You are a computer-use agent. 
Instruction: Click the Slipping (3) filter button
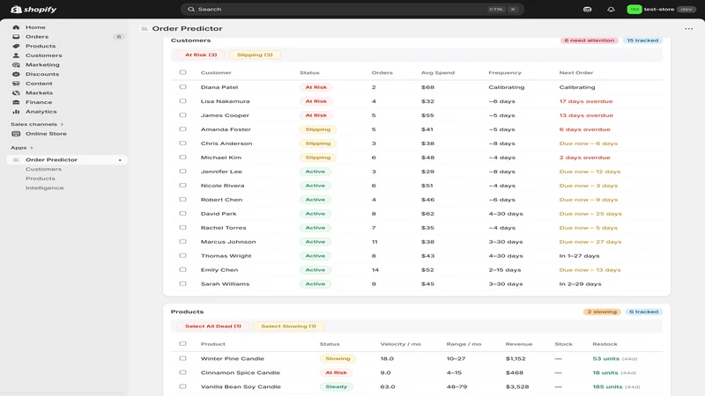[x=255, y=55]
